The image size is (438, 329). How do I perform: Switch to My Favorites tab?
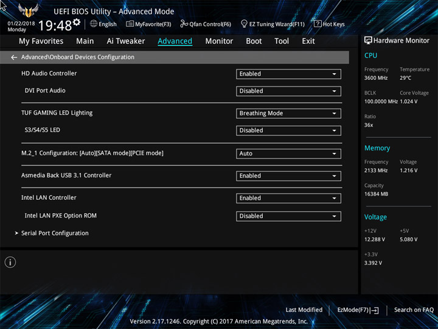point(41,41)
